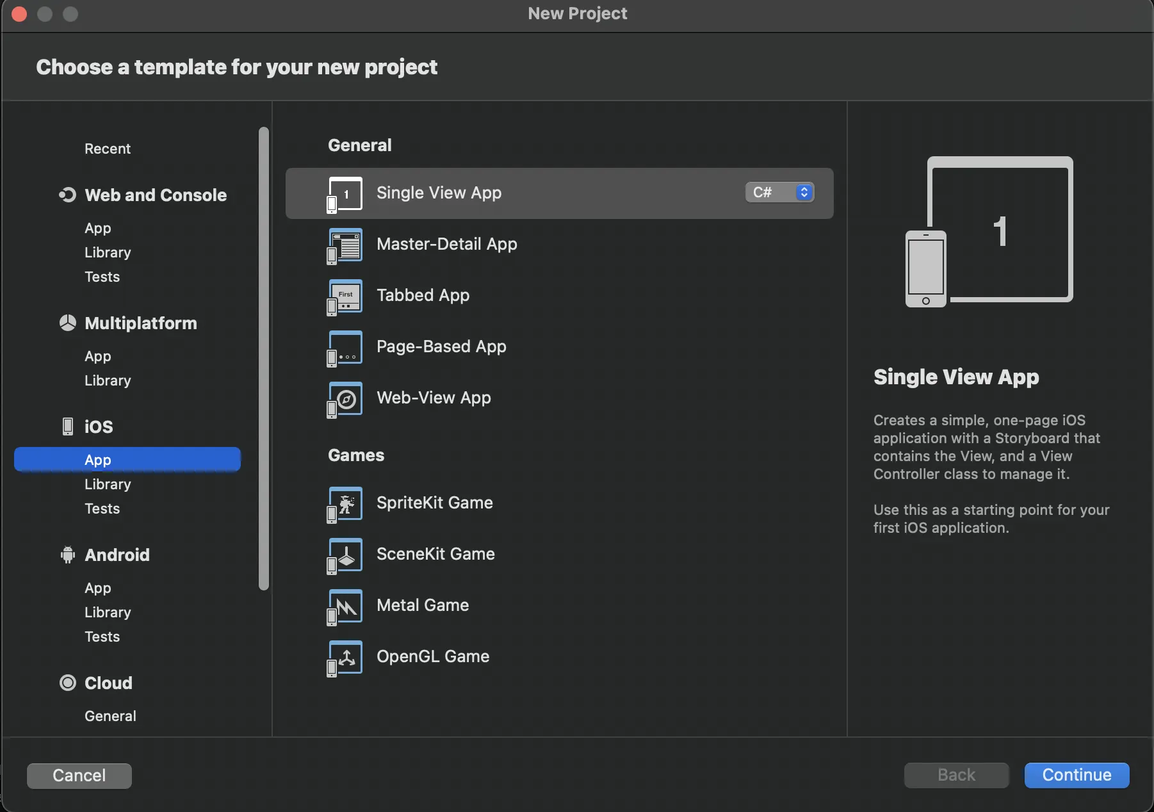The width and height of the screenshot is (1154, 812).
Task: Choose the Page-Based App template icon
Action: tap(345, 348)
